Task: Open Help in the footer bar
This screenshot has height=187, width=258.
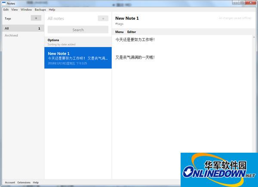Action: click(x=36, y=182)
